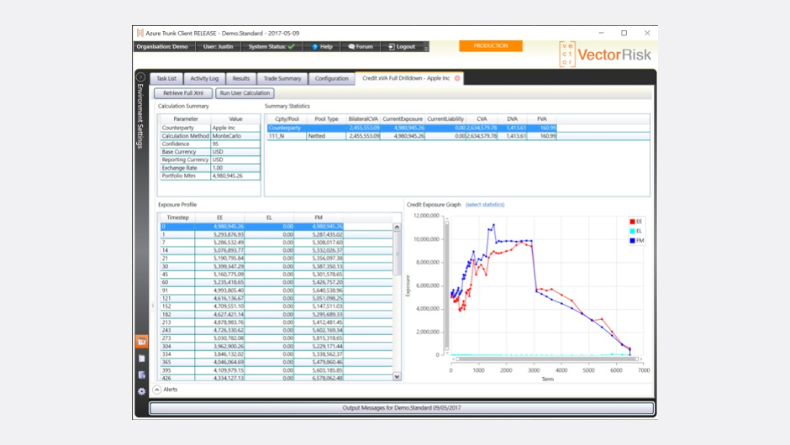
Task: Click the CurrentLiability column header
Action: [x=445, y=119]
